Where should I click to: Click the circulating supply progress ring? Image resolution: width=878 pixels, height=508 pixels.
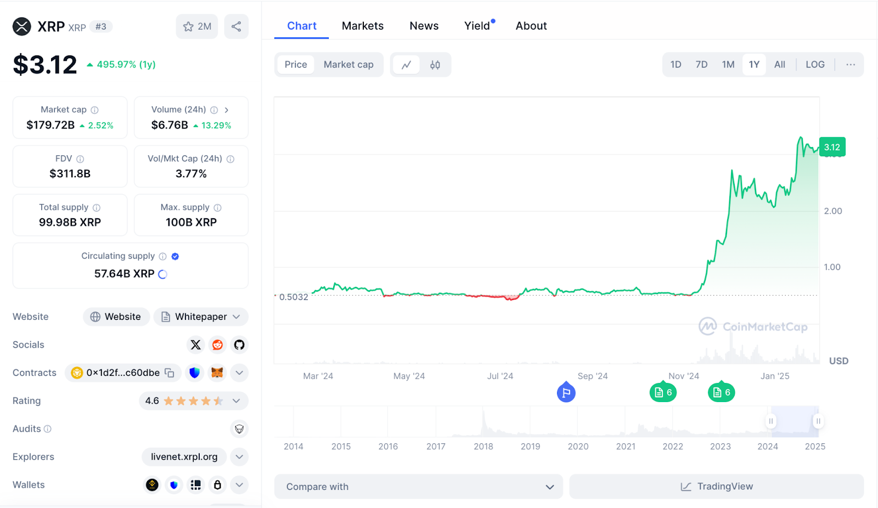pyautogui.click(x=162, y=274)
